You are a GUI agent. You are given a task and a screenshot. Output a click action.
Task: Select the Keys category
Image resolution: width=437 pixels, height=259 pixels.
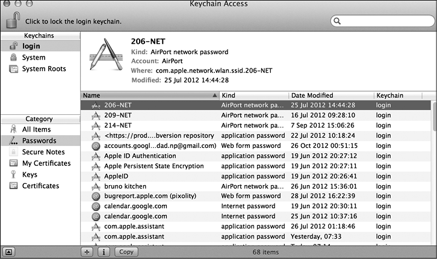pos(31,175)
